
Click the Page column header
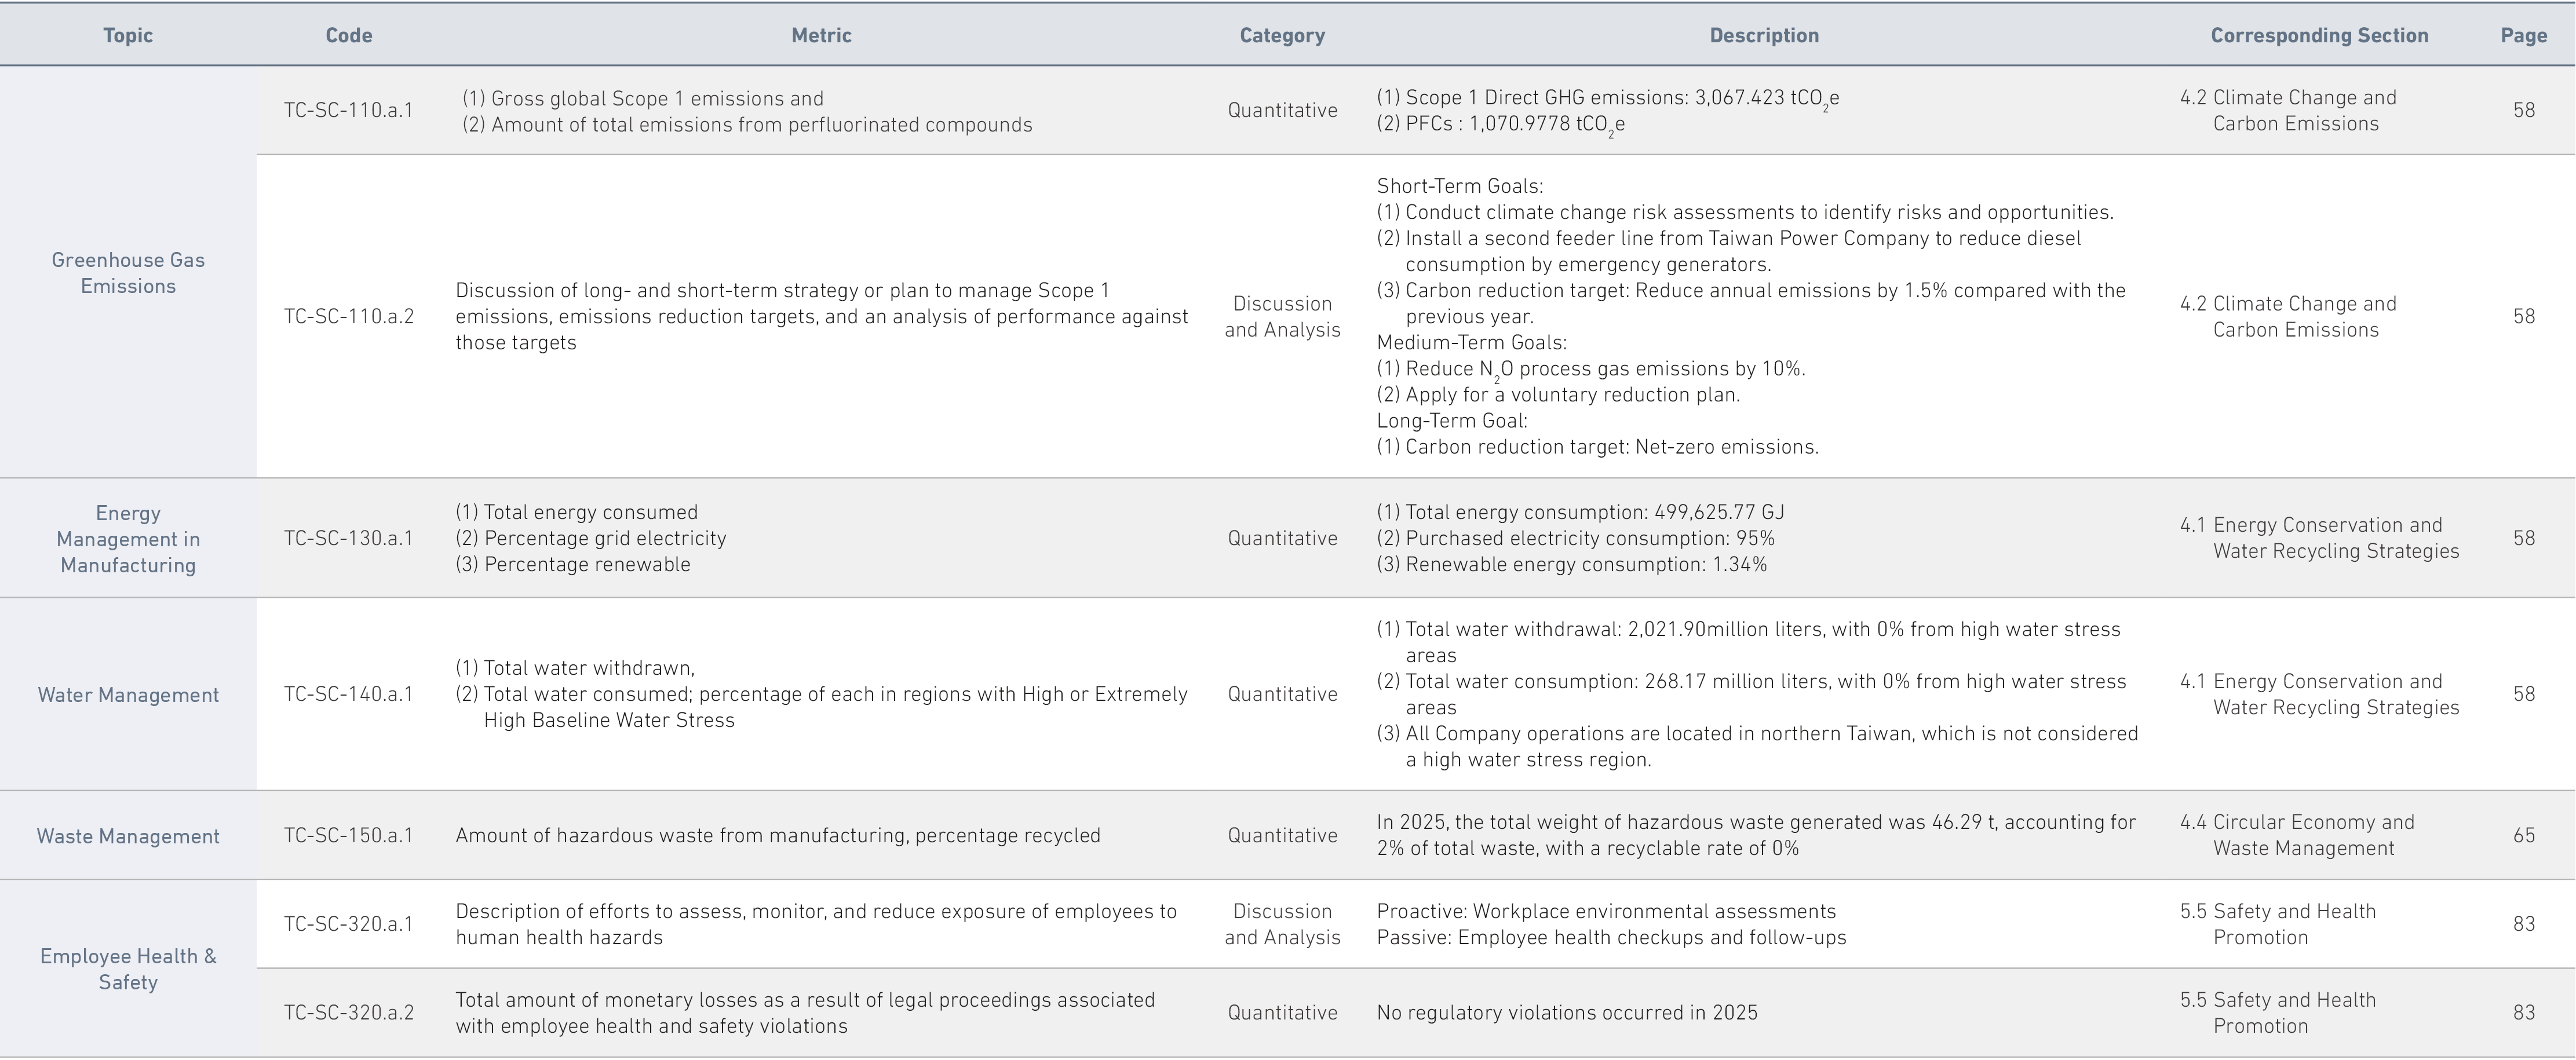click(2524, 36)
